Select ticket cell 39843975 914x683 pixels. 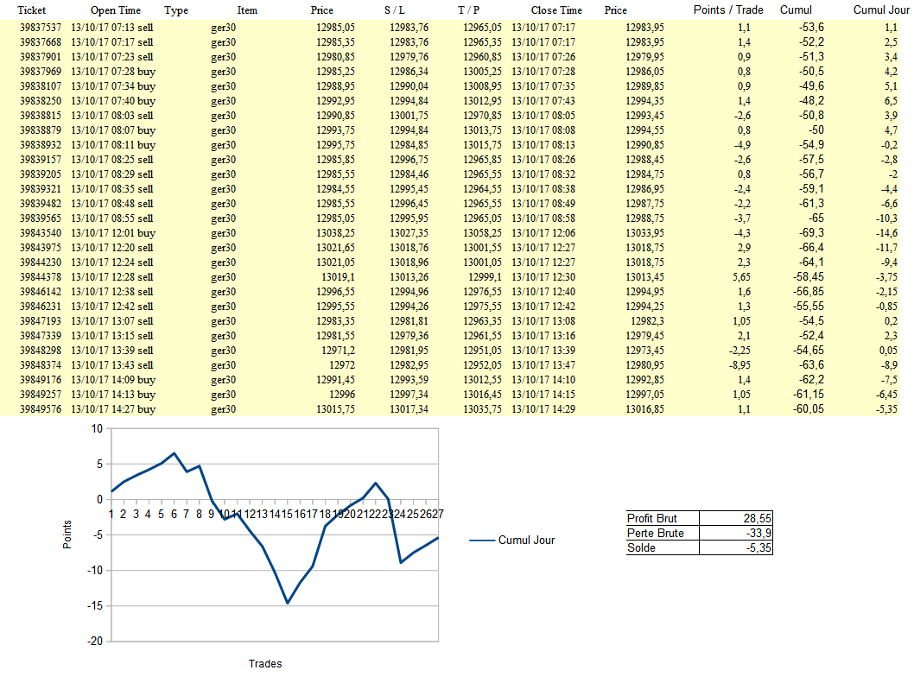pyautogui.click(x=41, y=248)
